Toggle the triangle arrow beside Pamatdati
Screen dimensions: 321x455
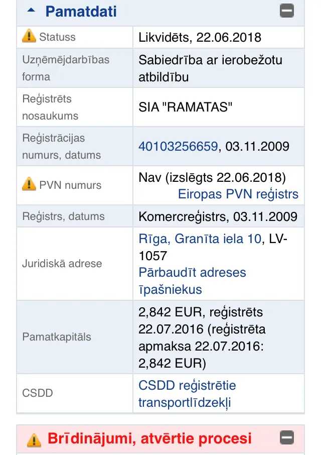click(x=31, y=10)
